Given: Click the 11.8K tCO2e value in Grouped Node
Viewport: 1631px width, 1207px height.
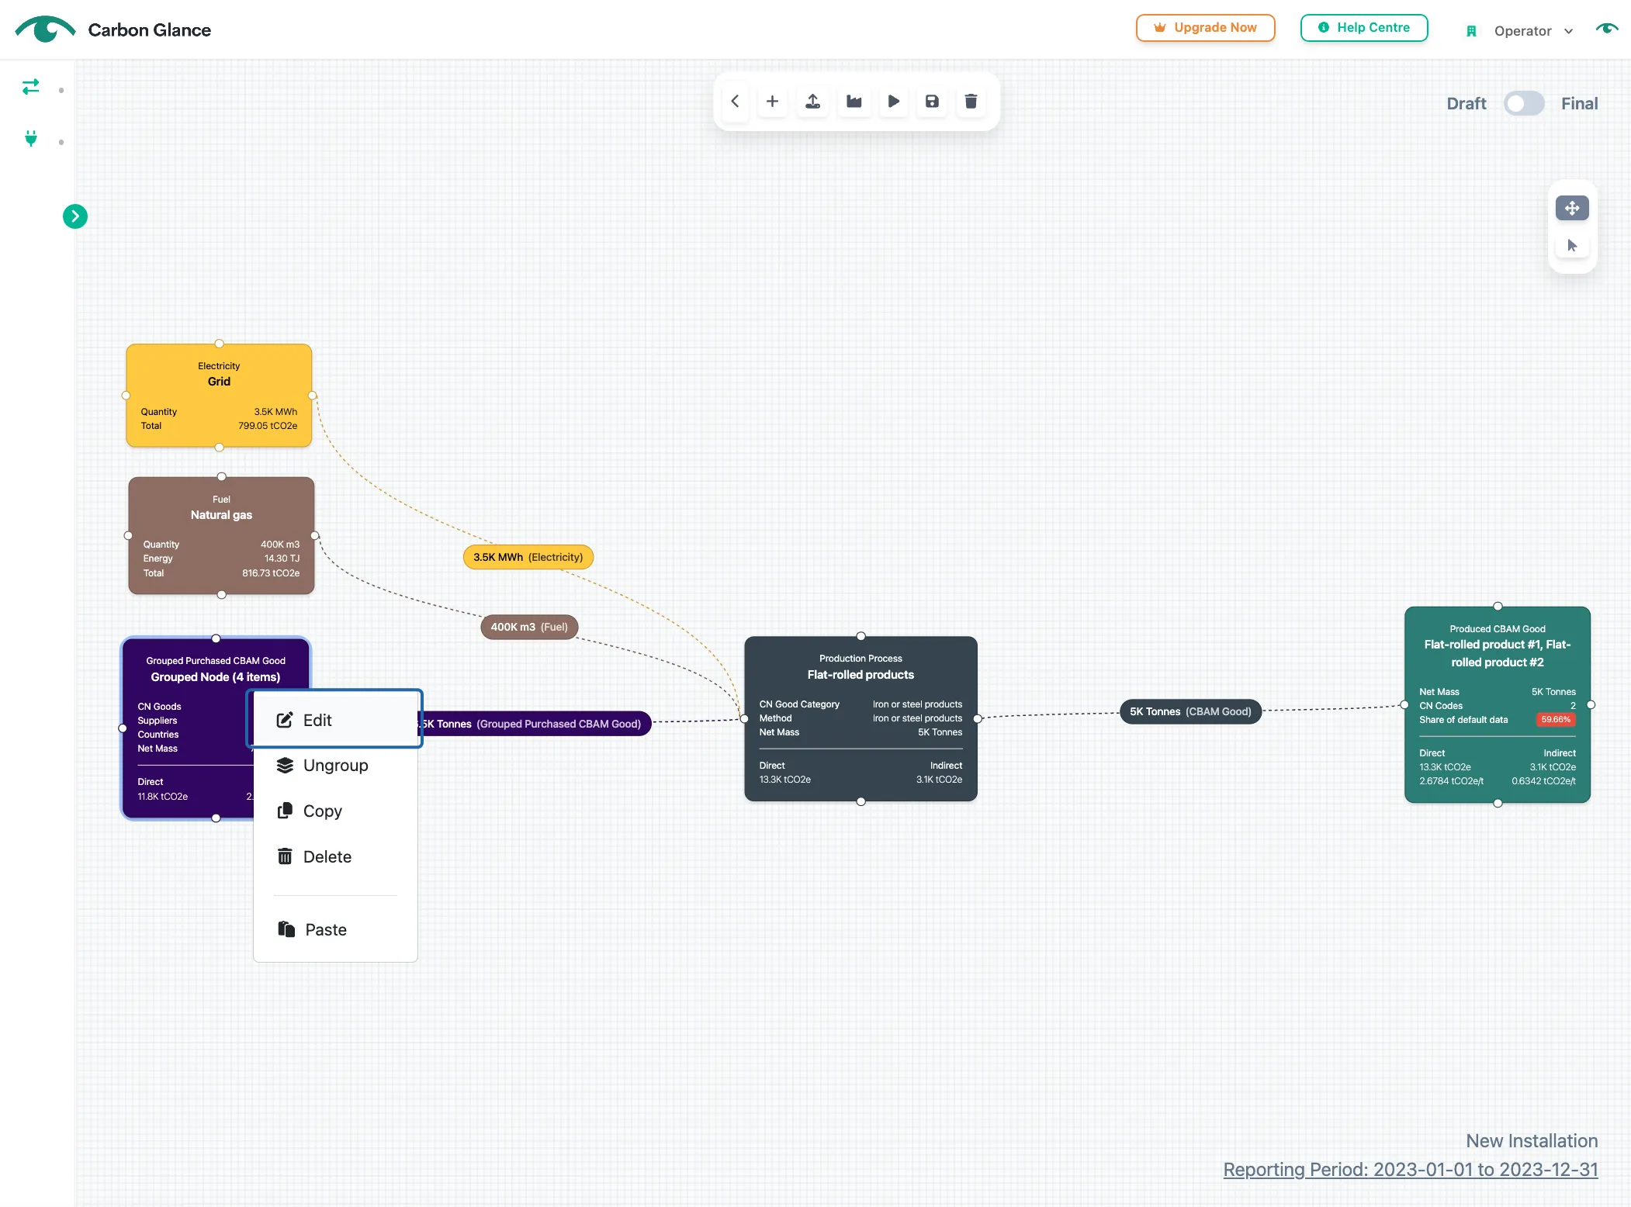Looking at the screenshot, I should 163,797.
